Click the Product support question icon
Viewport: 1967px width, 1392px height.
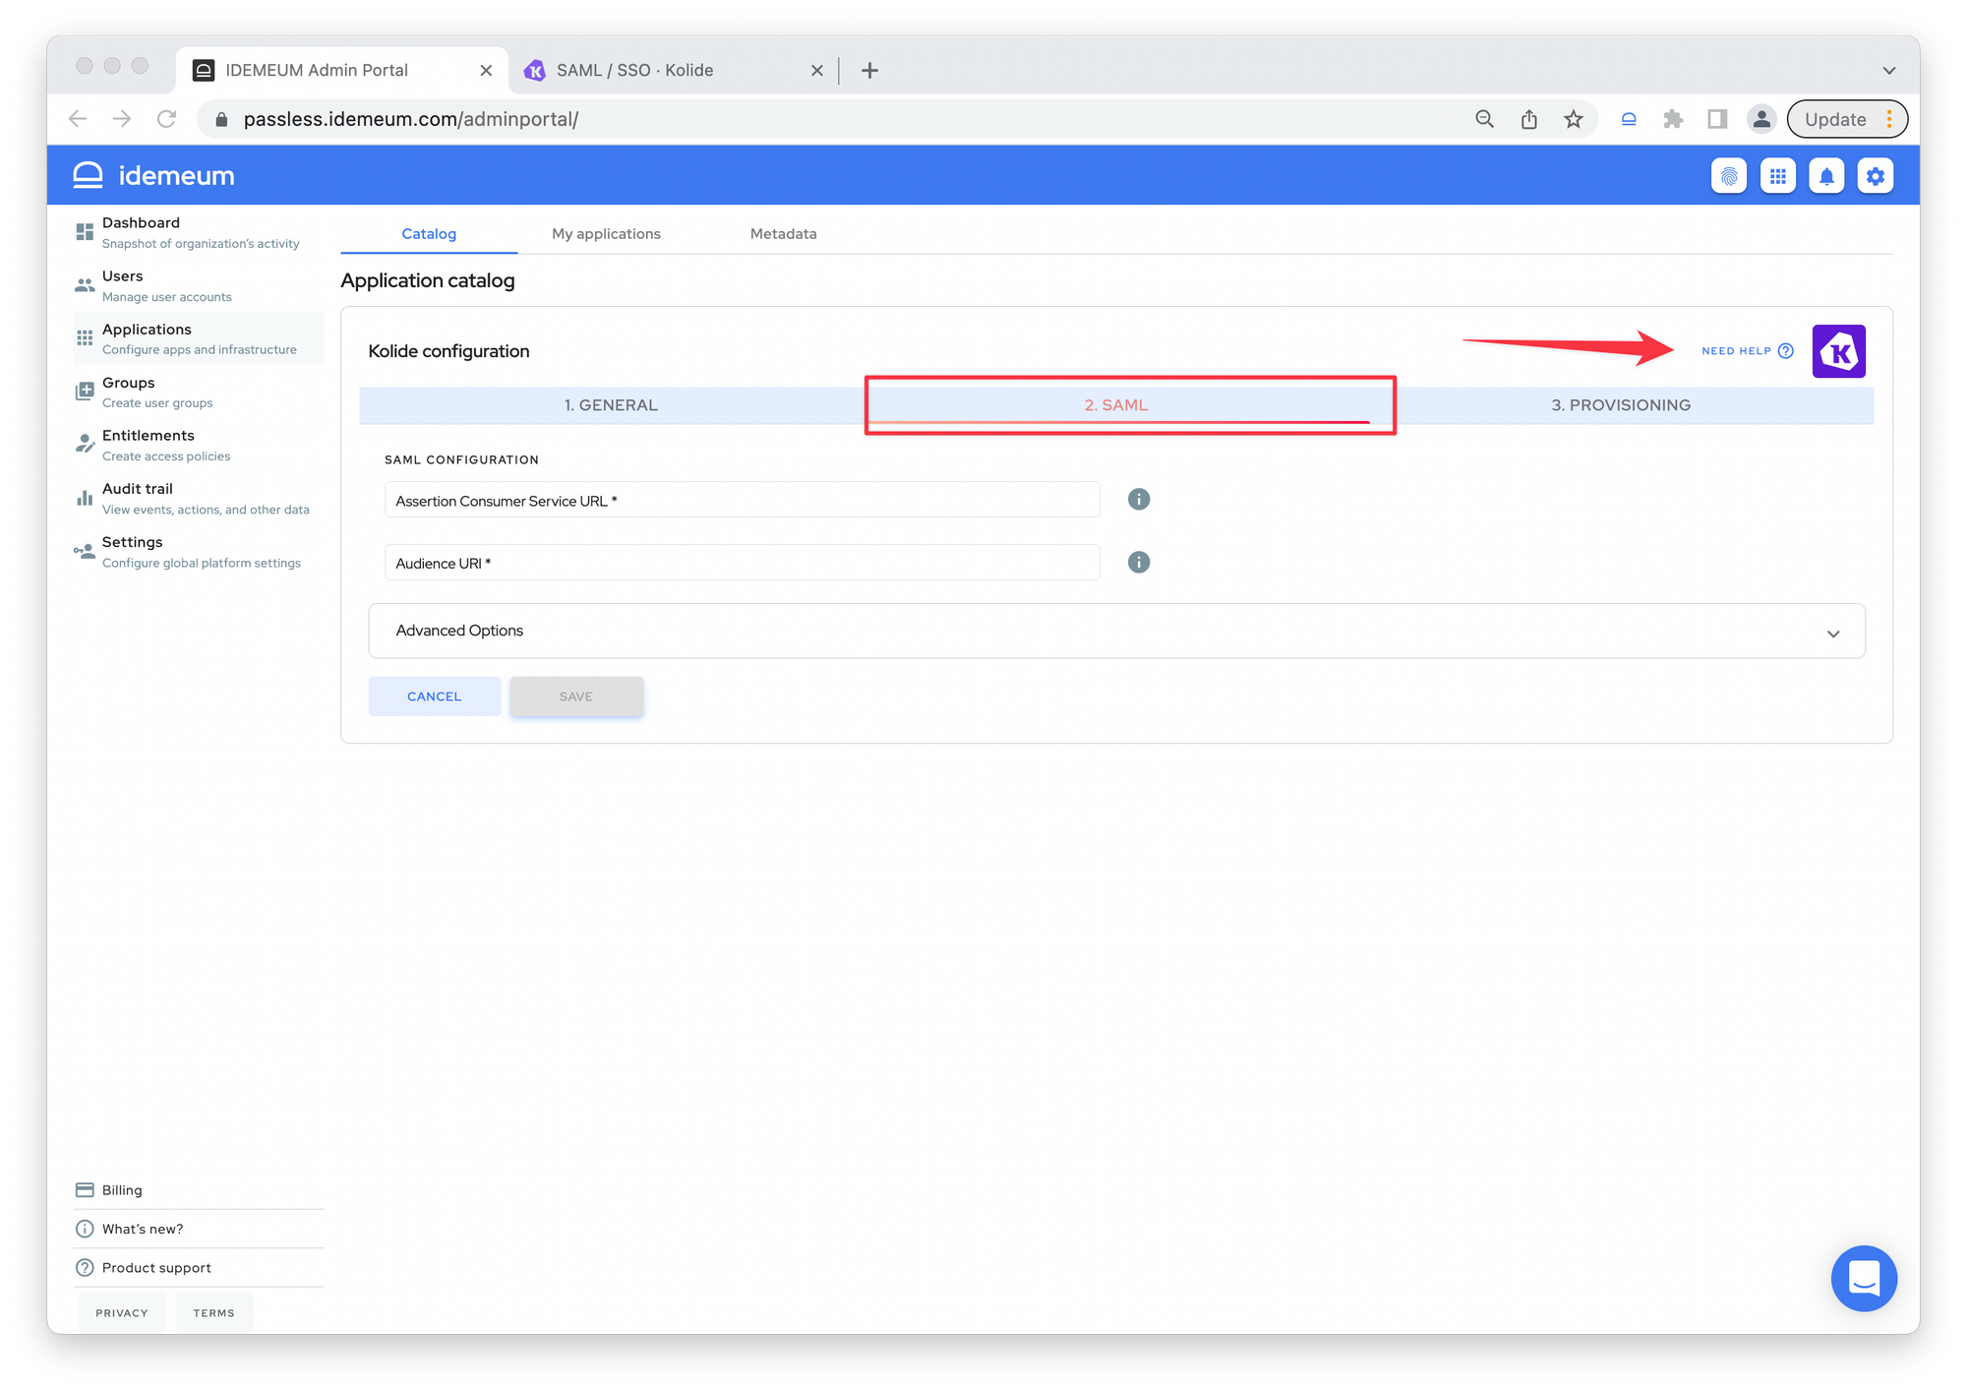(x=85, y=1267)
